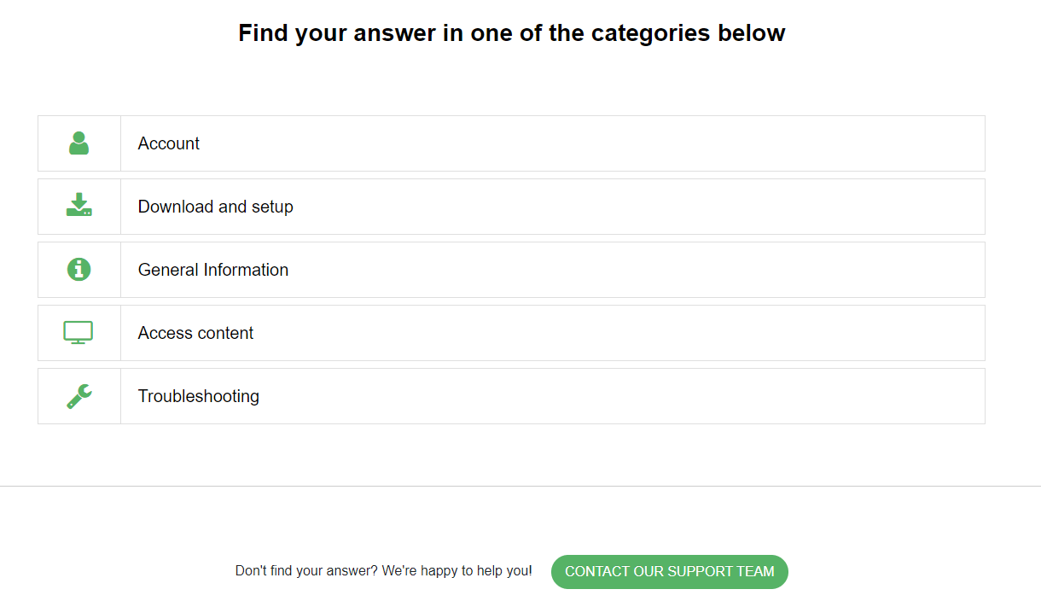The image size is (1041, 601).
Task: Click the General Information label text
Action: 213,270
